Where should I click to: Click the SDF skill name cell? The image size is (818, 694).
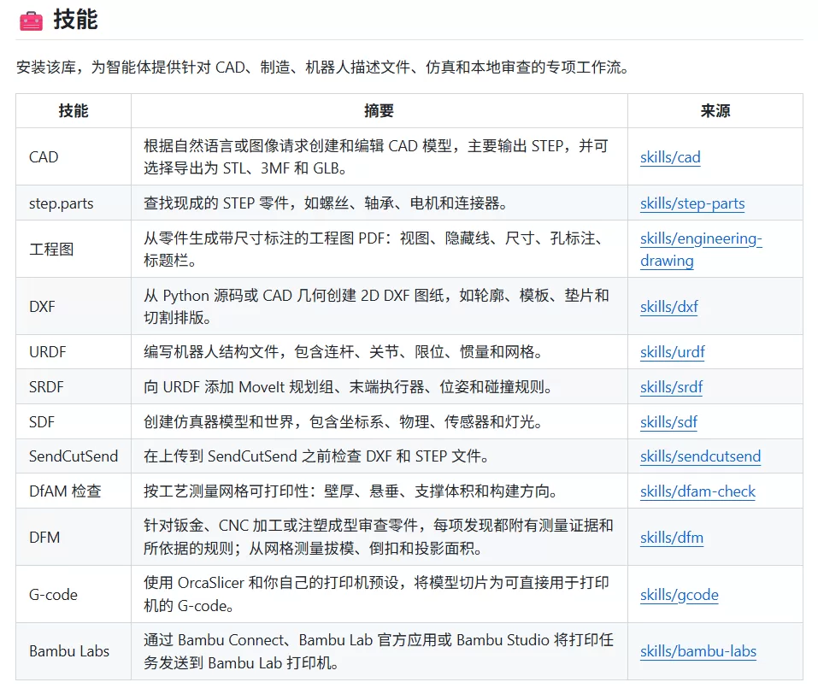pos(74,421)
